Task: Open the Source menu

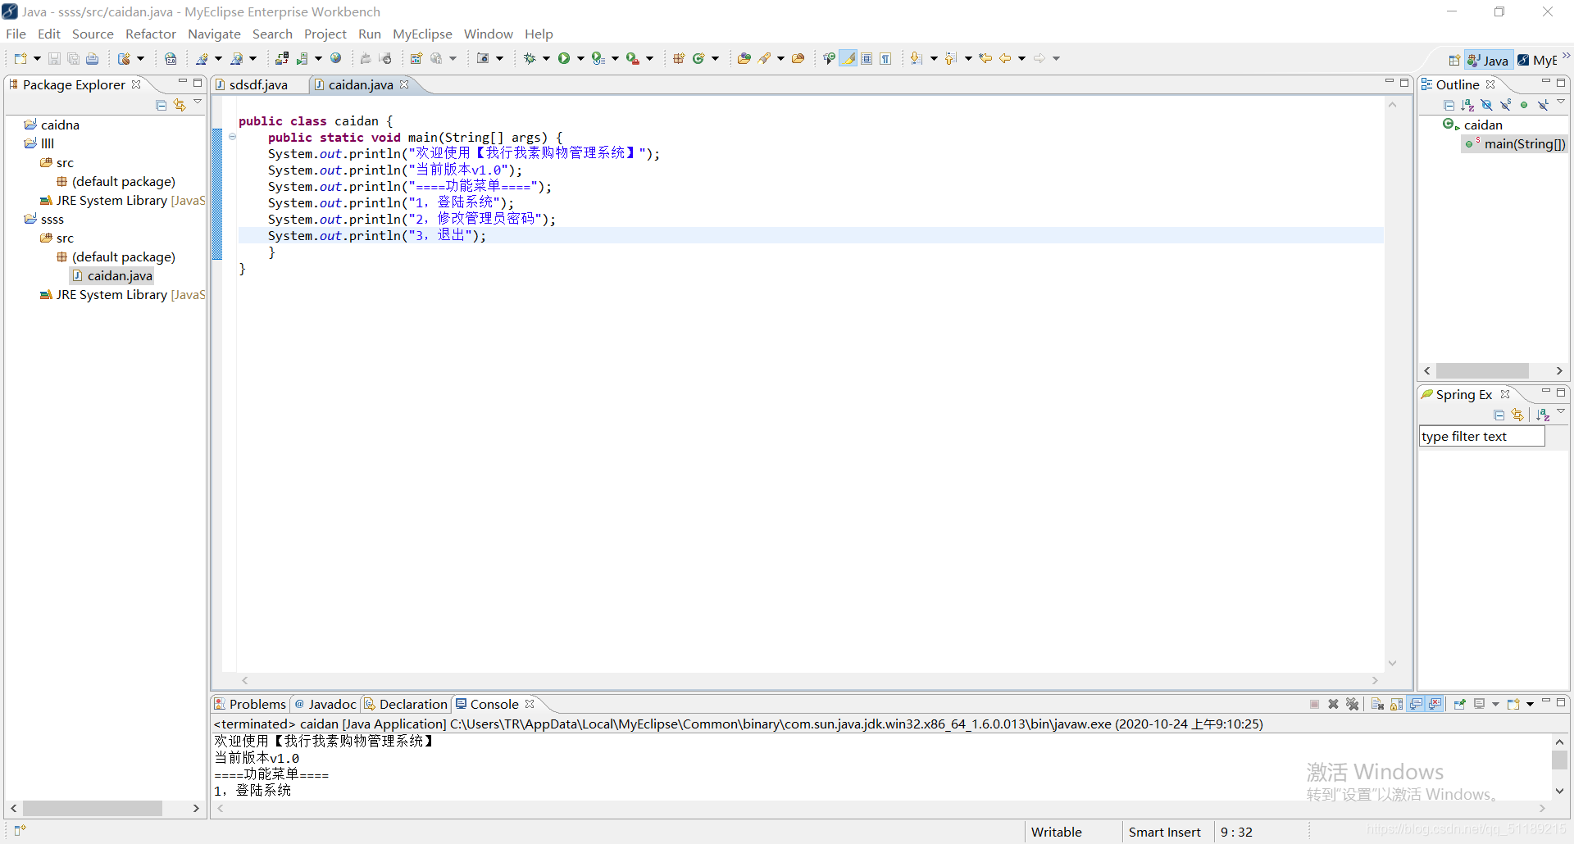Action: 93,34
